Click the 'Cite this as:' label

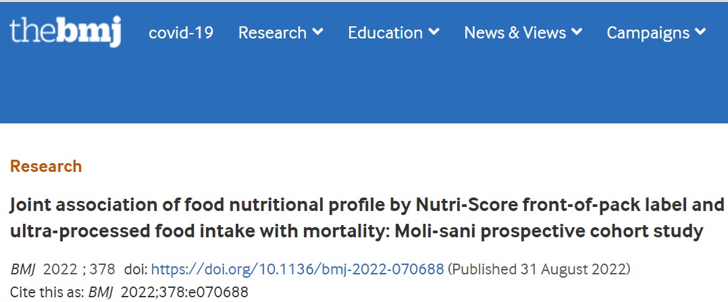point(47,293)
